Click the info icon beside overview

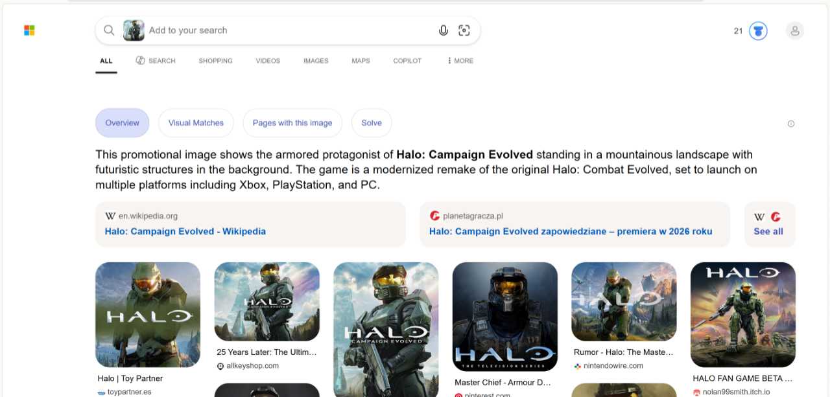tap(790, 124)
